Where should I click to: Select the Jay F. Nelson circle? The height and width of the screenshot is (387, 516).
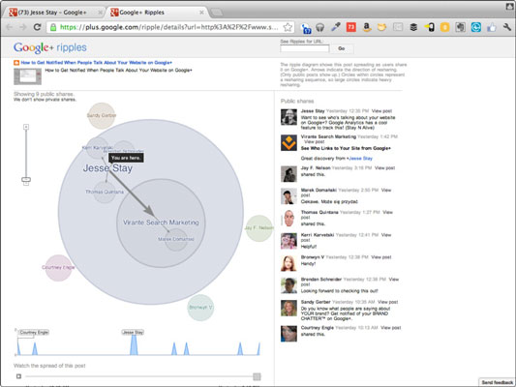(x=259, y=228)
